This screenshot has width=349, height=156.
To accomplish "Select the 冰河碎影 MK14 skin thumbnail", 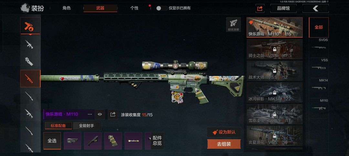I will pyautogui.click(x=275, y=92).
